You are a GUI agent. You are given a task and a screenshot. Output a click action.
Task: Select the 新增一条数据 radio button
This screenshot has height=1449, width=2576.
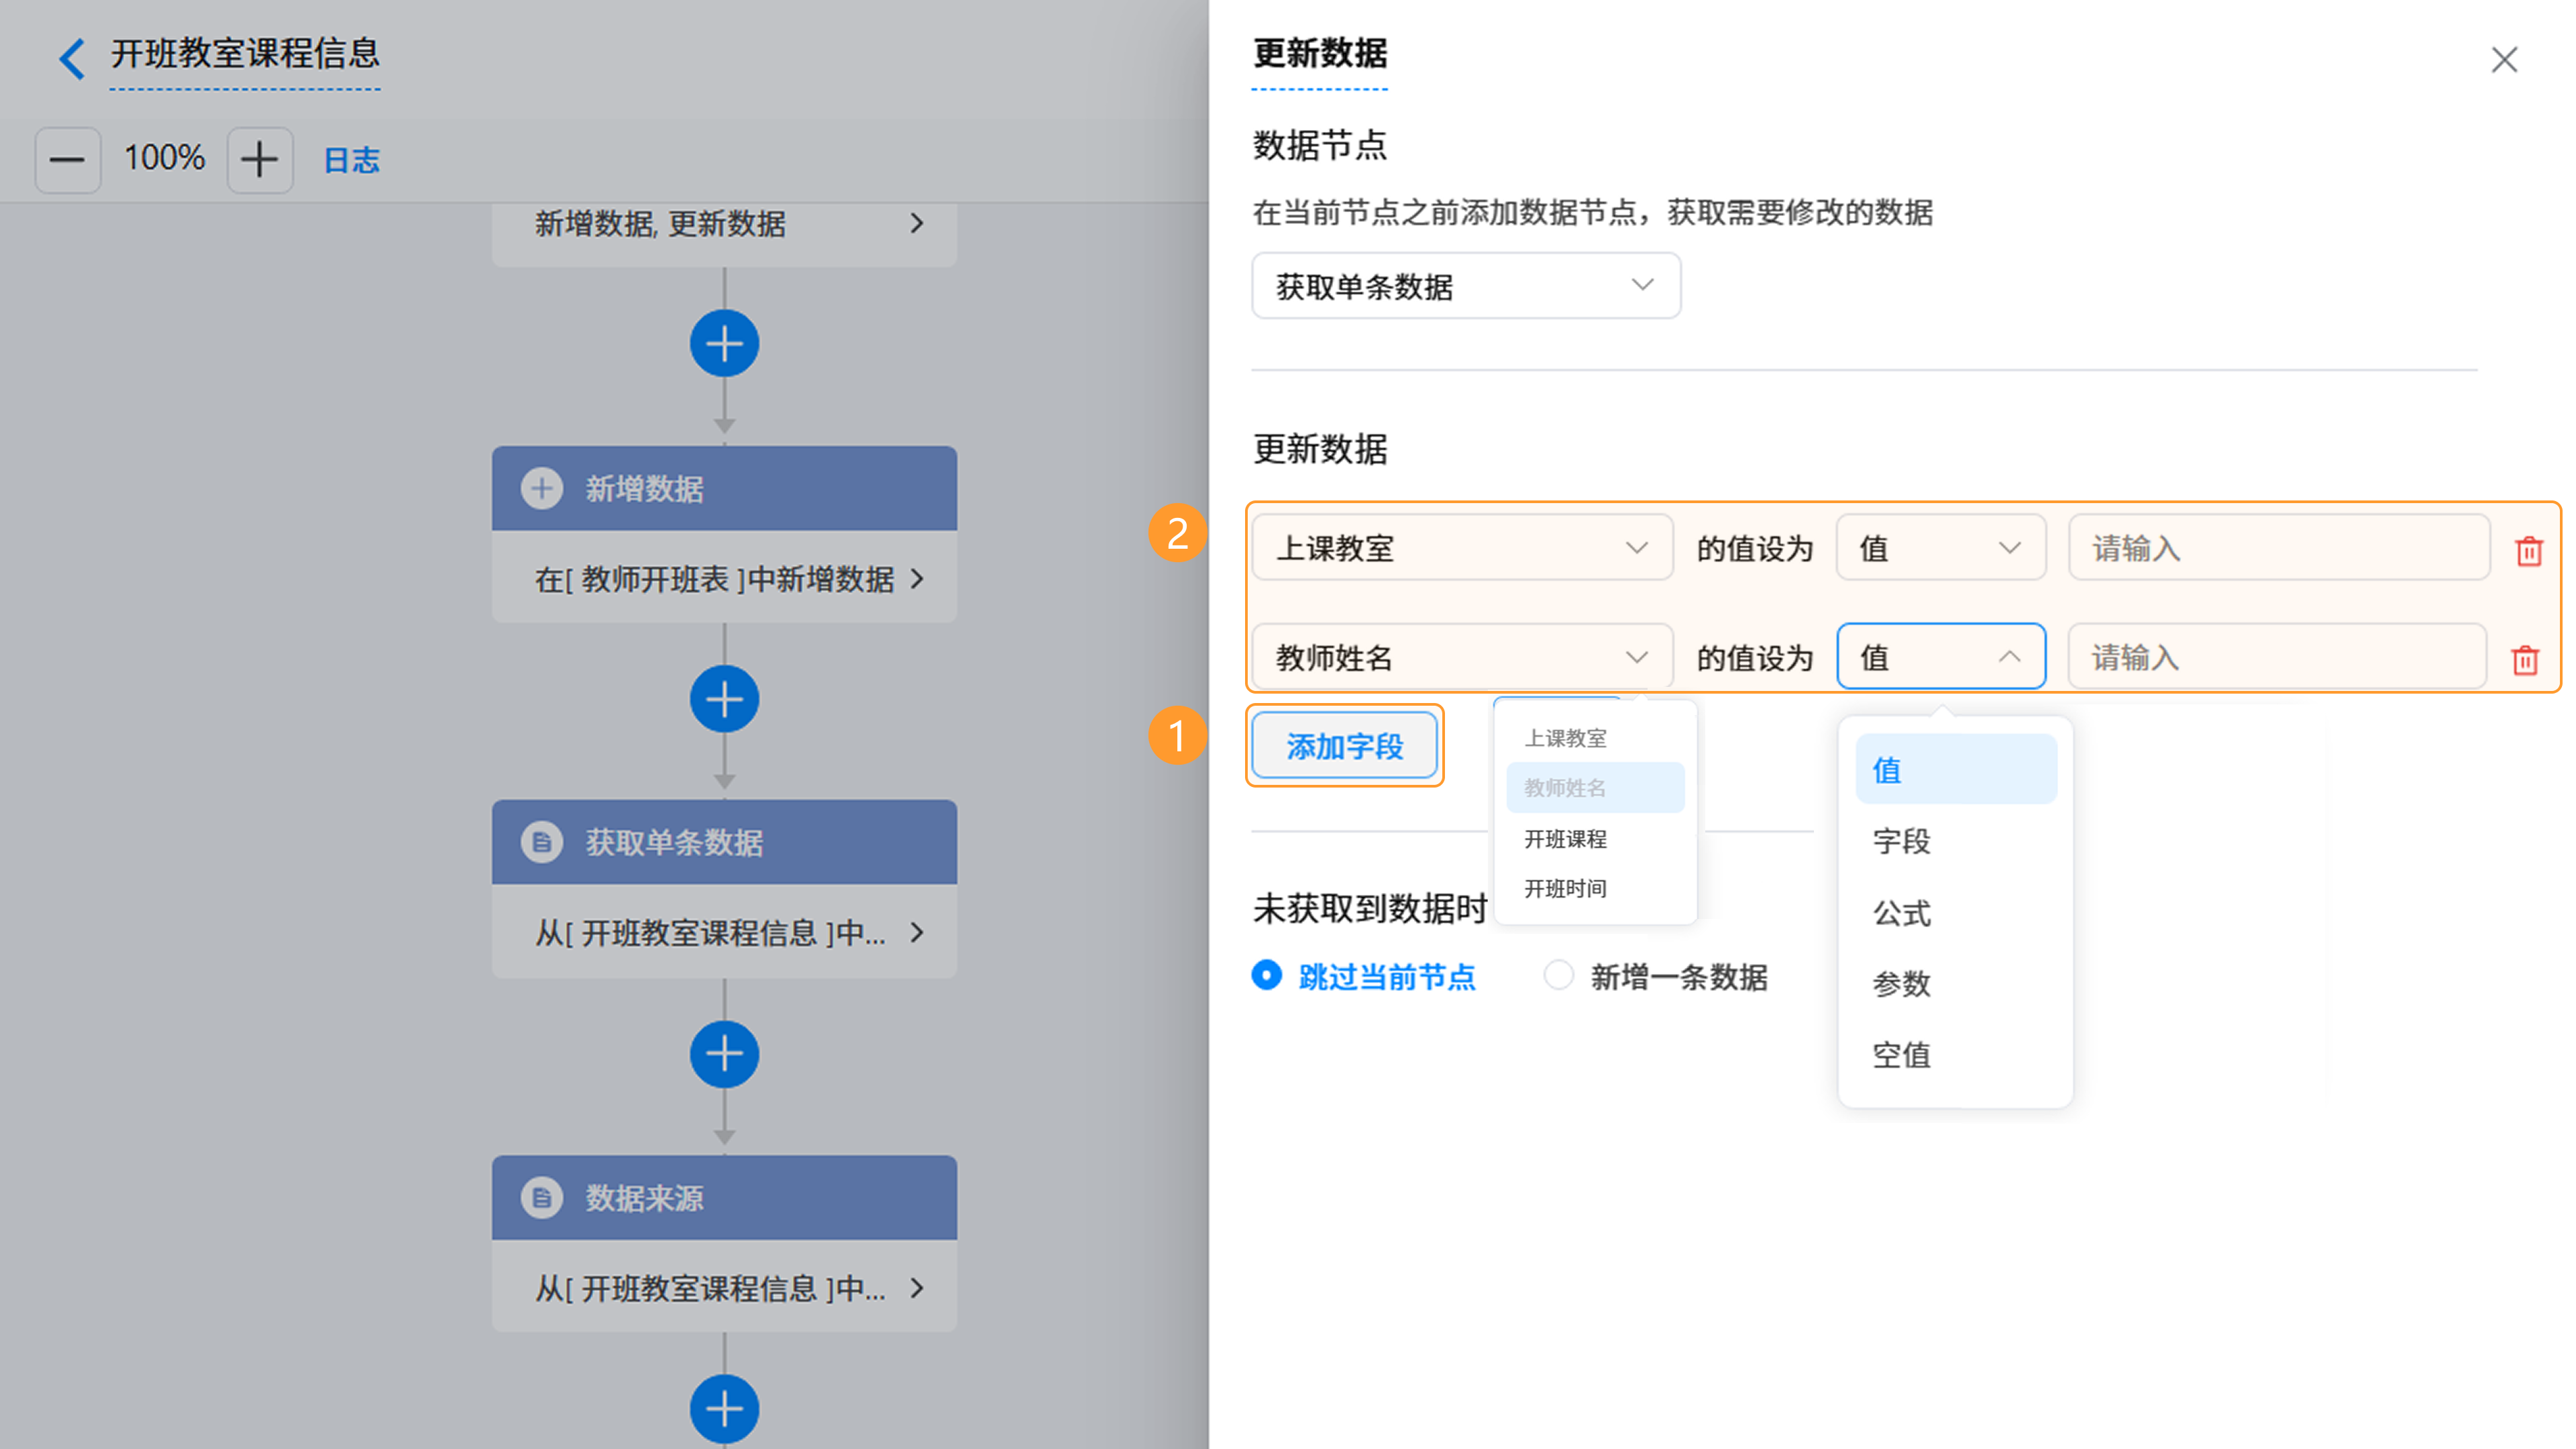tap(1558, 975)
